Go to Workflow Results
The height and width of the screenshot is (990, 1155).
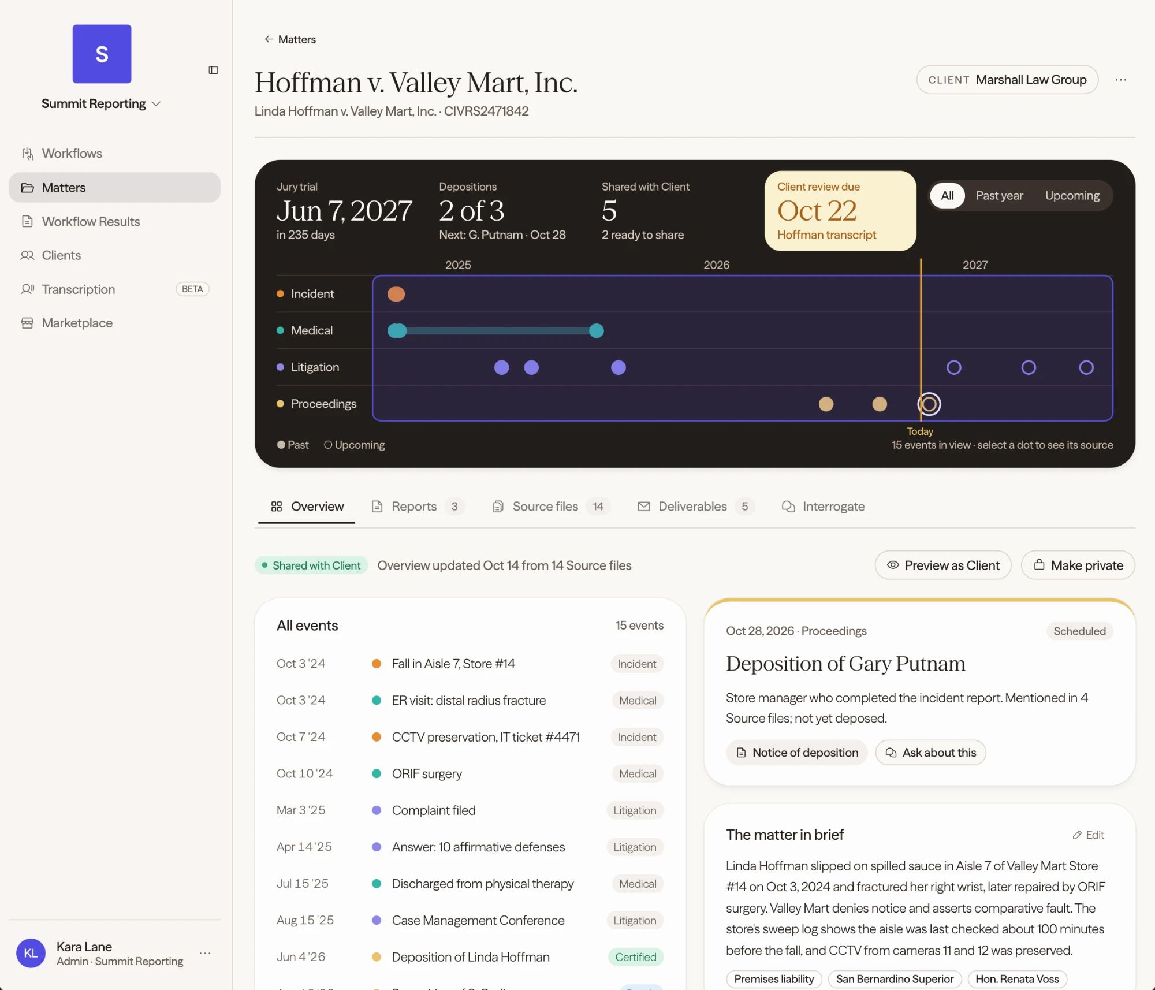[115, 222]
